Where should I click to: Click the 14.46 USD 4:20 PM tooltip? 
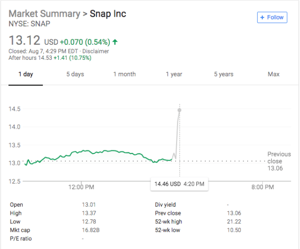coord(180,184)
